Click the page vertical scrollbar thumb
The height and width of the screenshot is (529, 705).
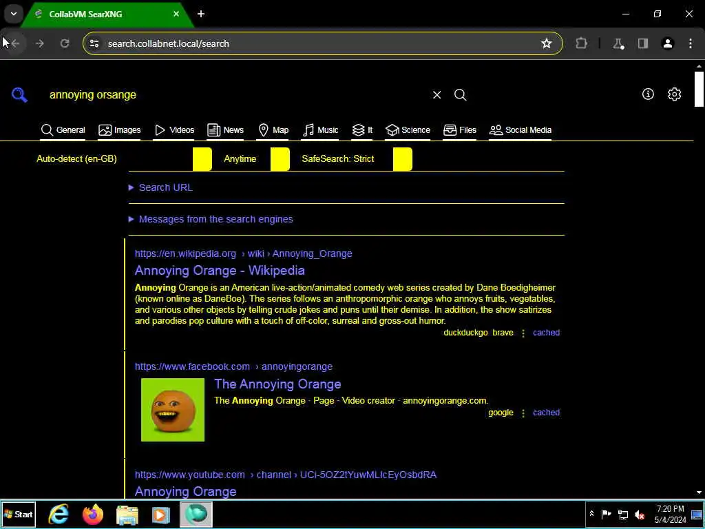pos(699,89)
